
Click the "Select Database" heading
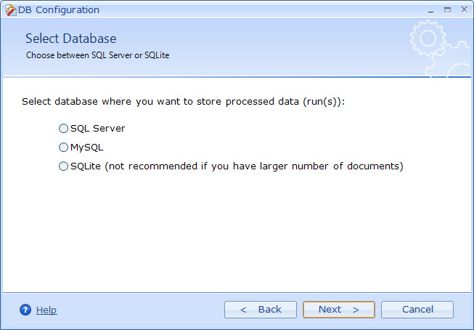[70, 39]
